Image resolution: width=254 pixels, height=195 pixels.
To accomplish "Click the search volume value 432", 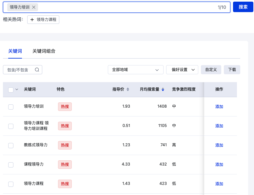I will (x=163, y=164).
